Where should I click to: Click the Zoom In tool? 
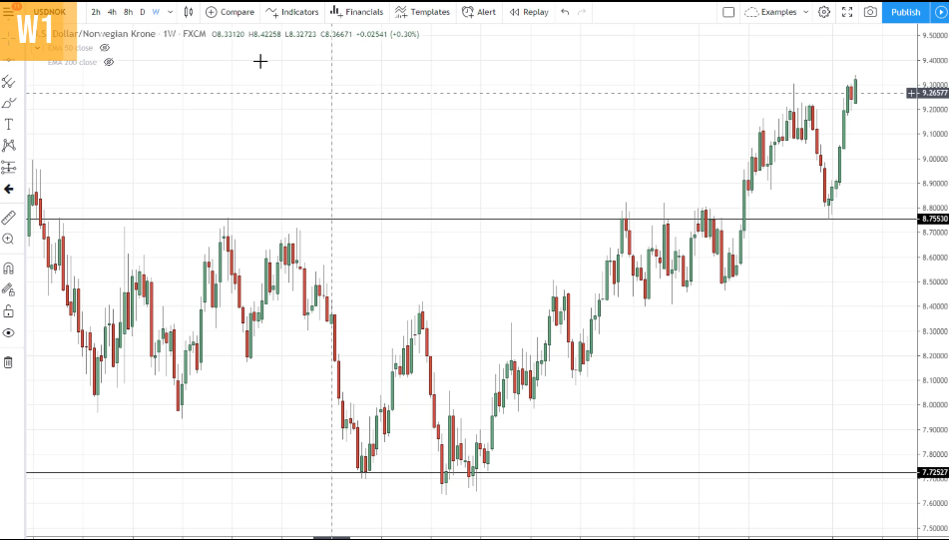8,239
